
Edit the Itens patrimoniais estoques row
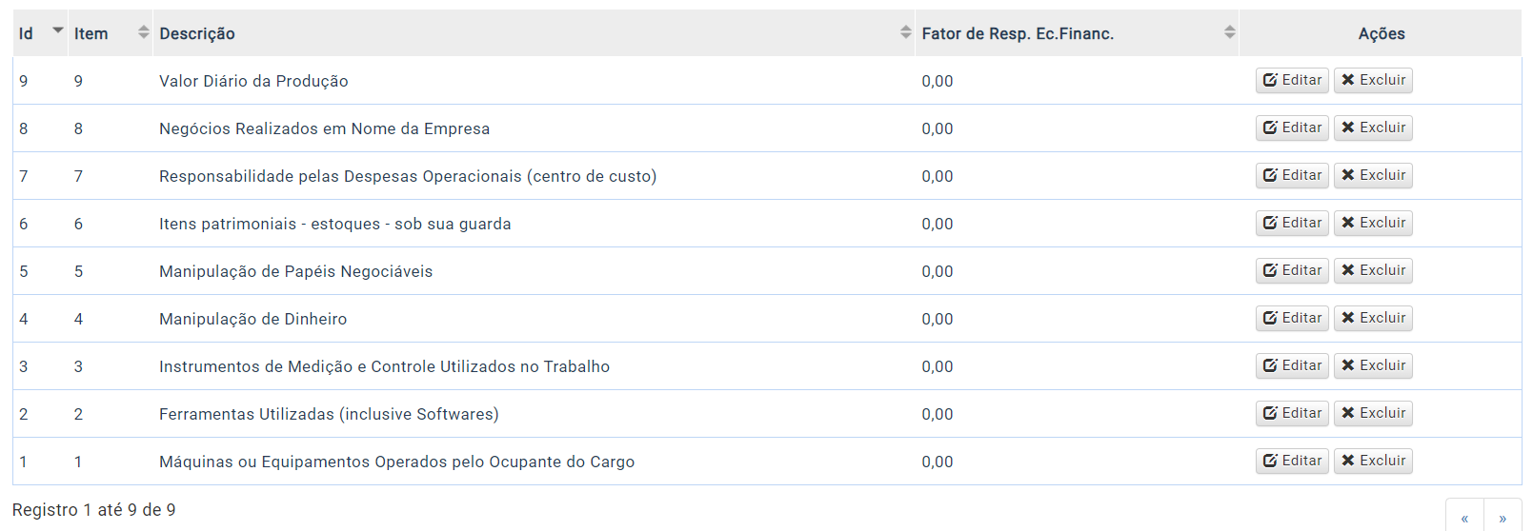(1292, 223)
